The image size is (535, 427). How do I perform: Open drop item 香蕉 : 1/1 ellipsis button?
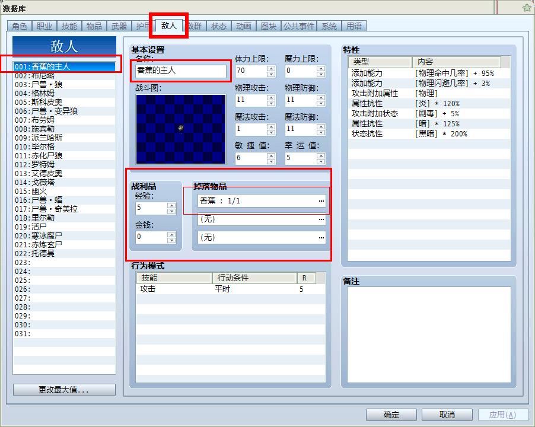click(x=321, y=201)
